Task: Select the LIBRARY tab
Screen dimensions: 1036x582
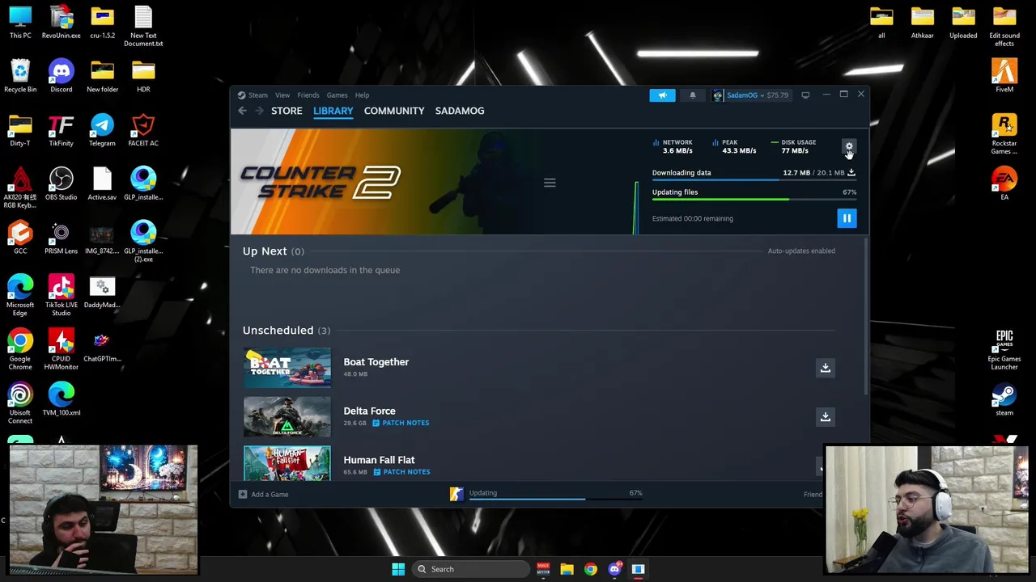Action: click(x=333, y=111)
